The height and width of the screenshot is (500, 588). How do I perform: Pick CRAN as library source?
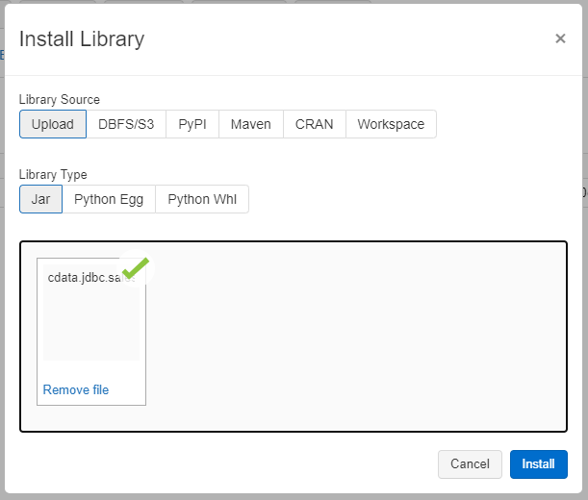[x=314, y=124]
